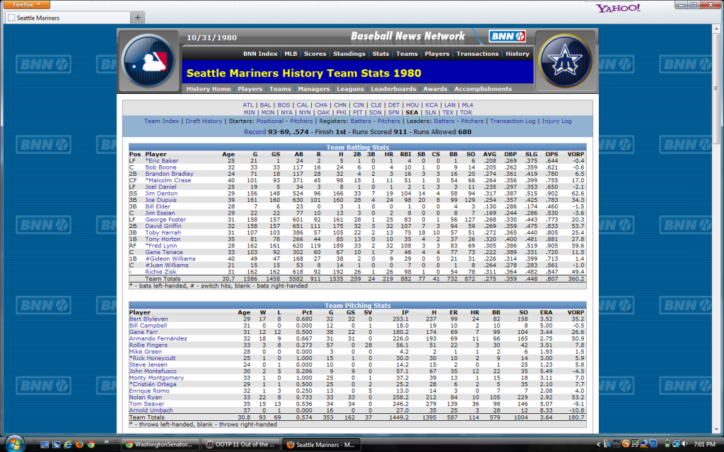Screen dimensions: 724x452
Task: Open a new tab with plus button
Action: (x=138, y=18)
